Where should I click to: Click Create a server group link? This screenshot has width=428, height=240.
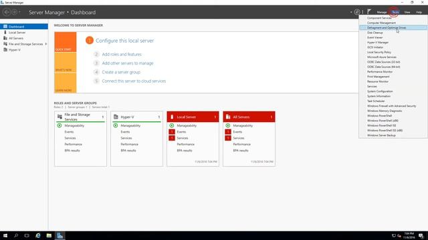coord(121,72)
